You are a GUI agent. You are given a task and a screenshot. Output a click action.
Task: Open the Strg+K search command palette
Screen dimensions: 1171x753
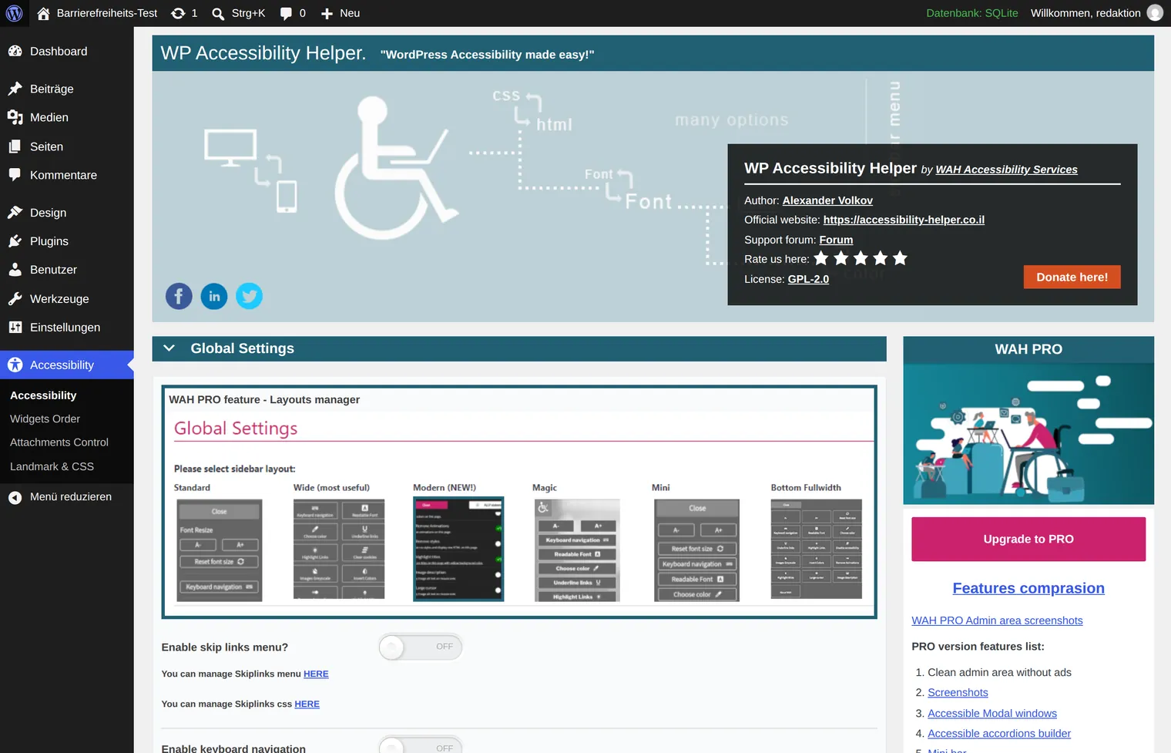click(239, 13)
